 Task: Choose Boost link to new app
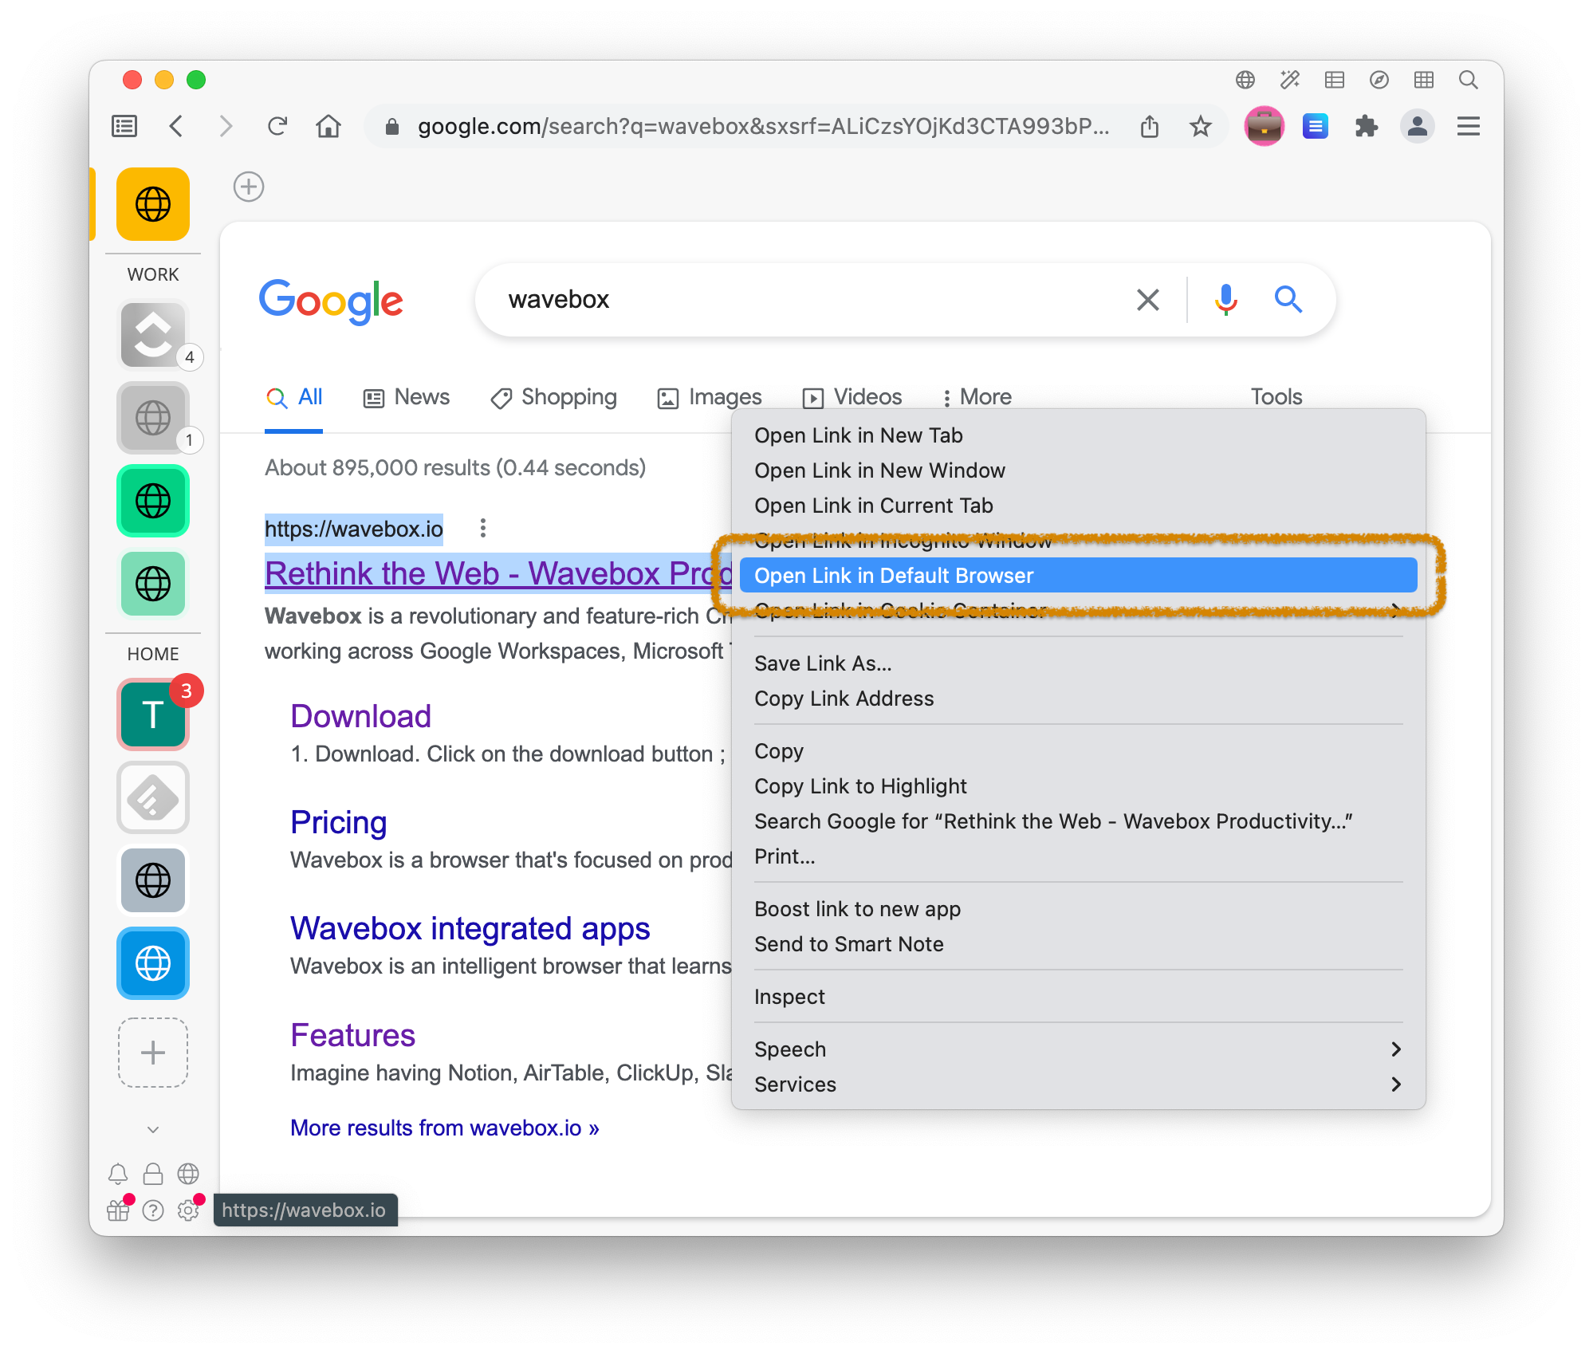point(1078,909)
